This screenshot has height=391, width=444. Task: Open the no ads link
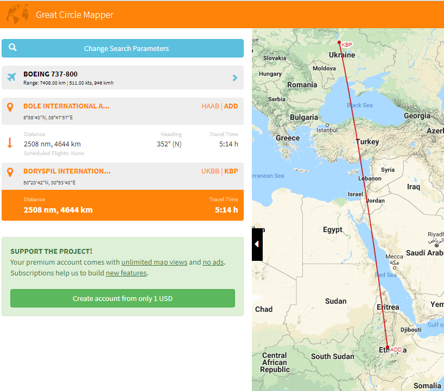point(213,262)
